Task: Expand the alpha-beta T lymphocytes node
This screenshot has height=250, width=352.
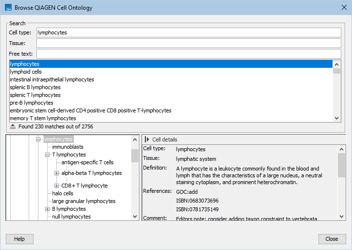Action: [57, 173]
